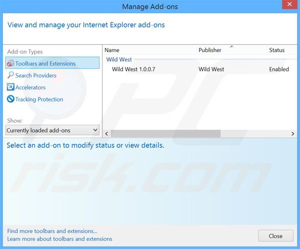This screenshot has height=249, width=300.
Task: Click the sort arrow above Publisher
Action: click(231, 46)
